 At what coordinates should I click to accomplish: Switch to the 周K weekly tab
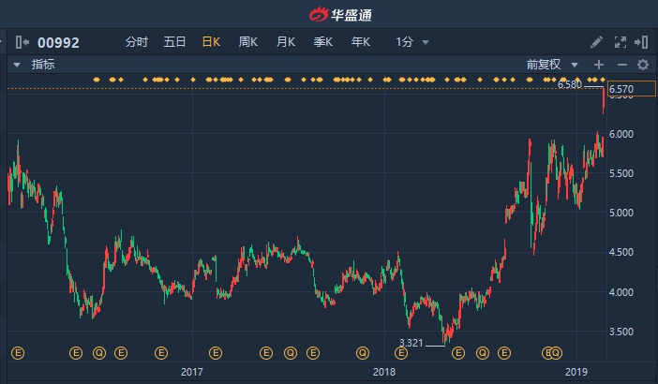coord(248,42)
